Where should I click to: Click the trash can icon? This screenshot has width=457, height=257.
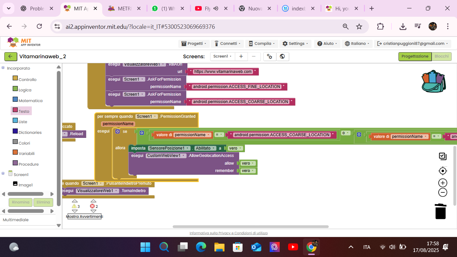point(441,211)
